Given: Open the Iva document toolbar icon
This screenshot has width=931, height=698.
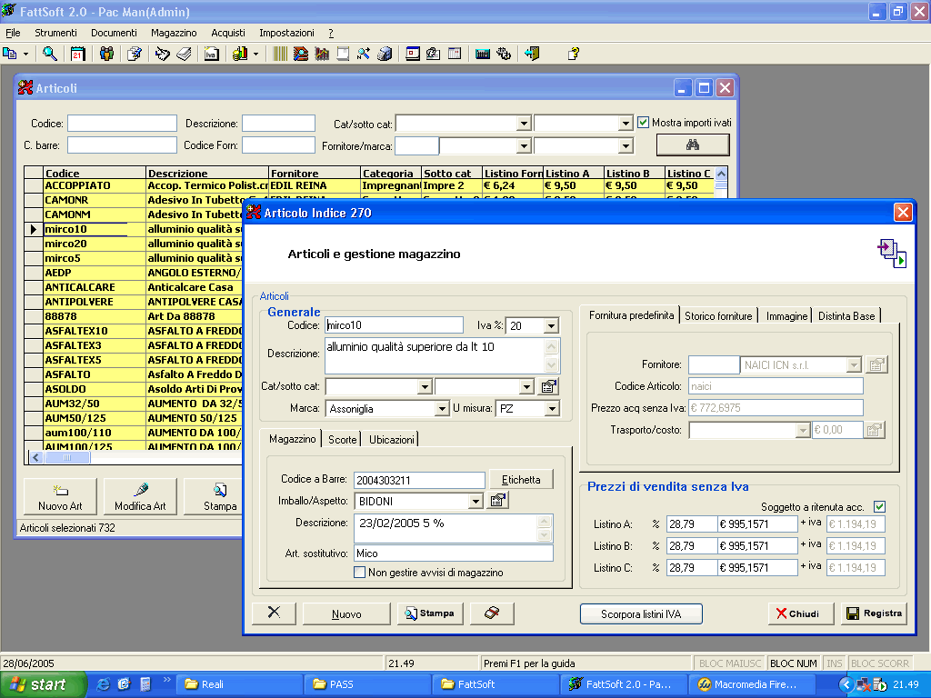Looking at the screenshot, I should tap(211, 54).
